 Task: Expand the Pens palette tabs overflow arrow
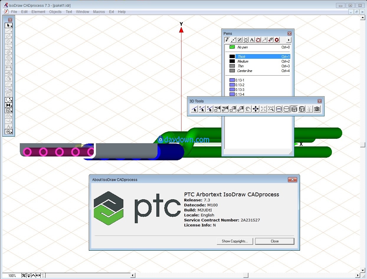click(x=289, y=40)
